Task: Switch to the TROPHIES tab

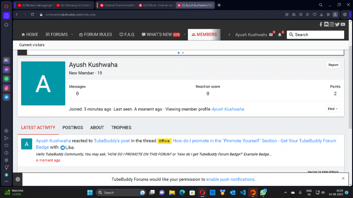Action: pyautogui.click(x=121, y=128)
